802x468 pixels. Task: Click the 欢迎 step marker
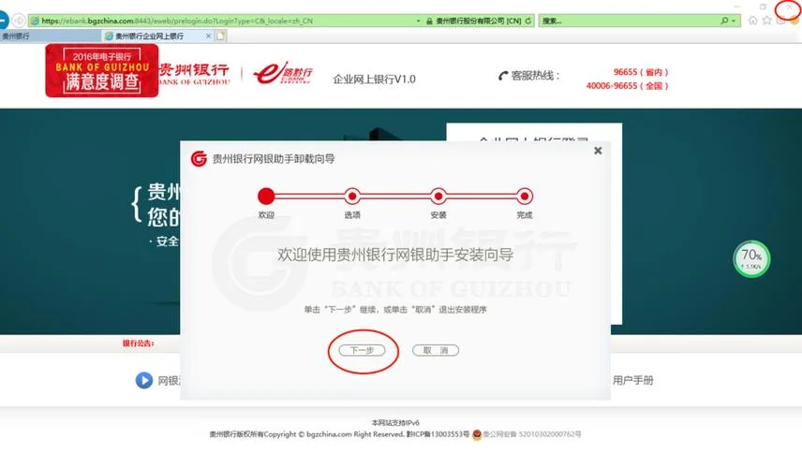click(266, 197)
